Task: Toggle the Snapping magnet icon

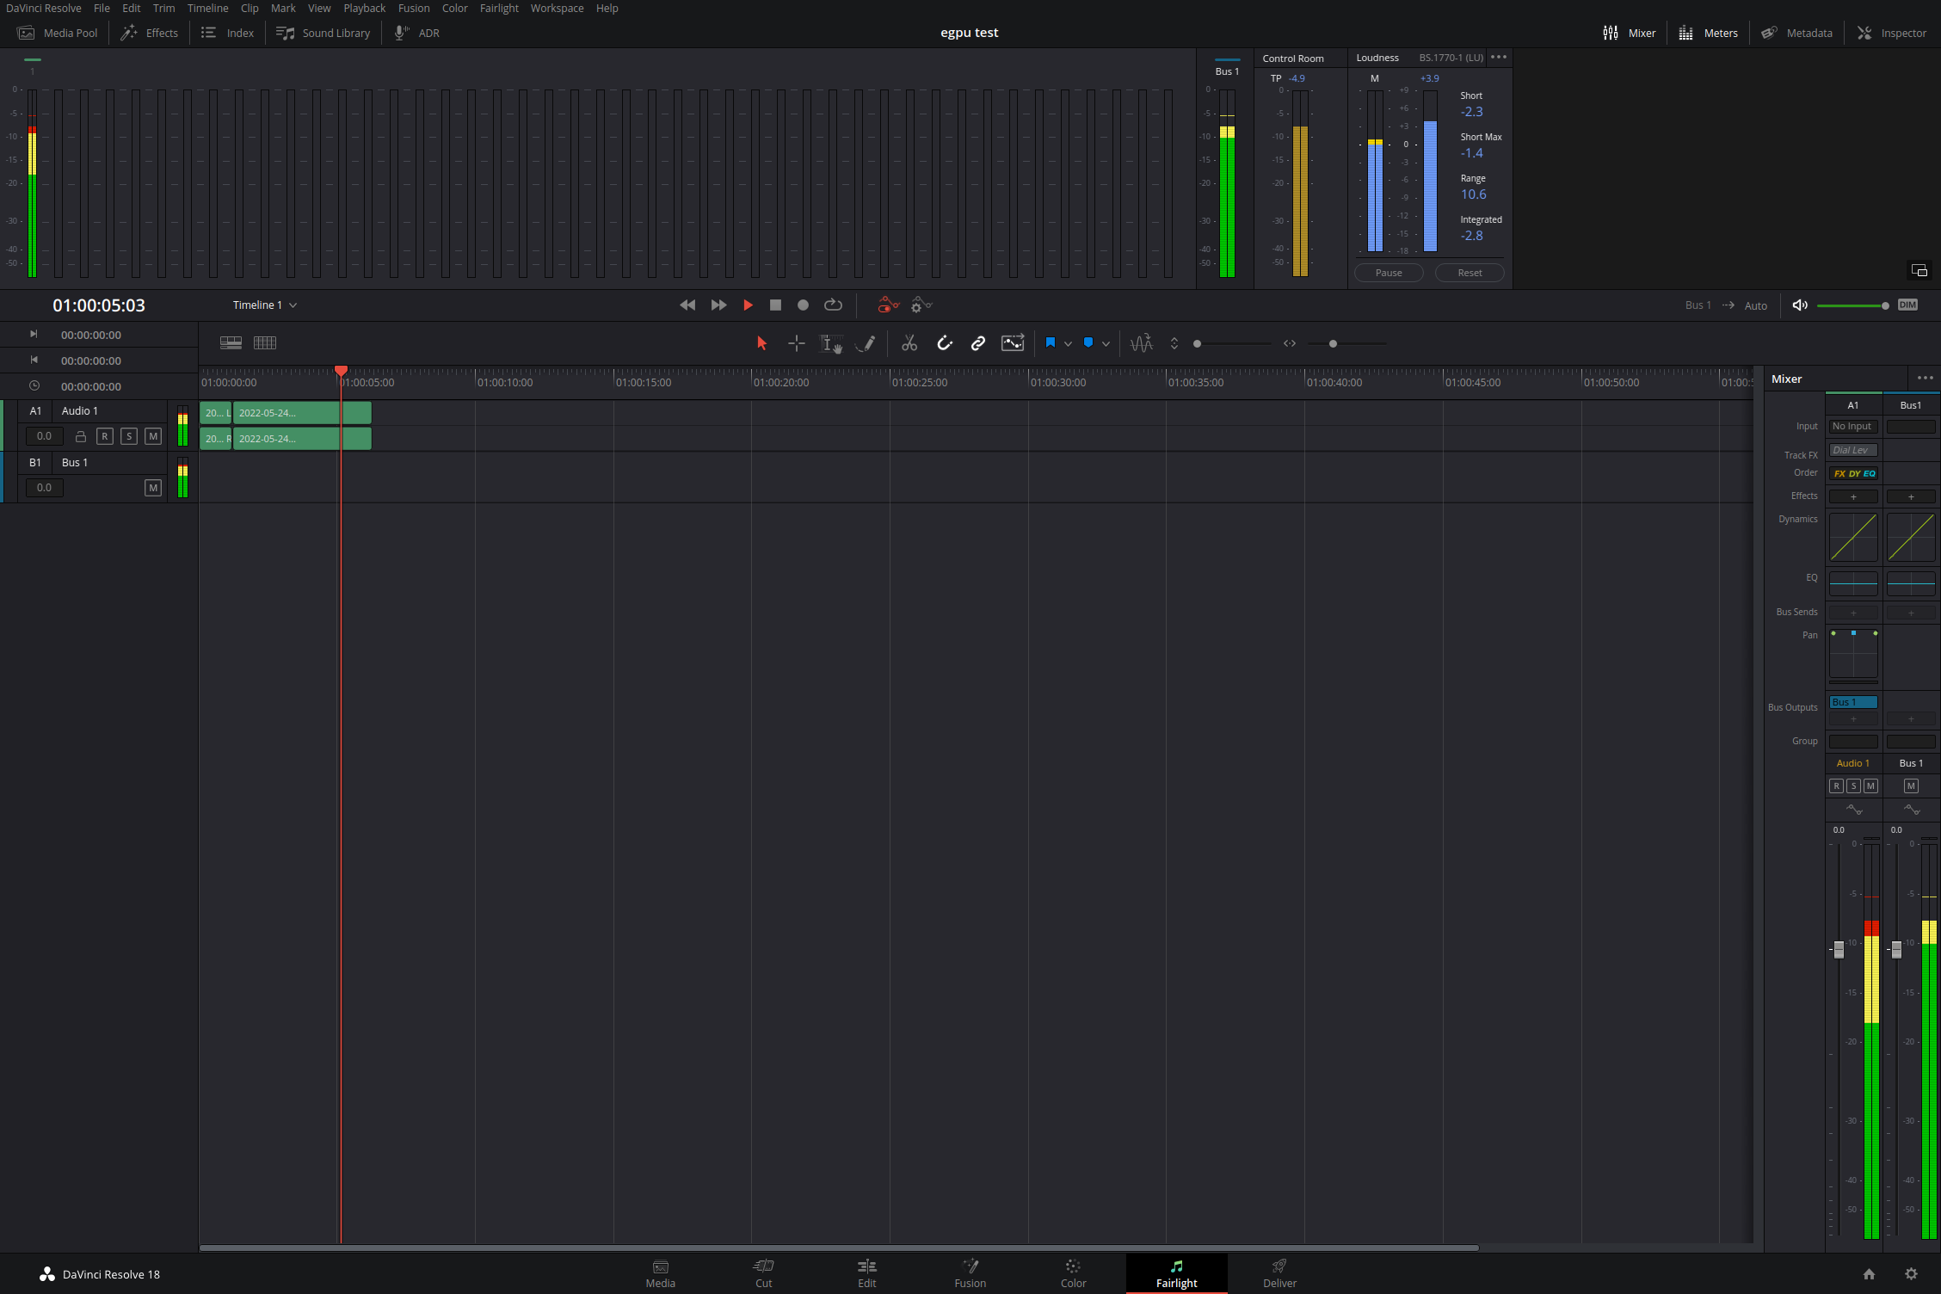Action: pyautogui.click(x=945, y=343)
